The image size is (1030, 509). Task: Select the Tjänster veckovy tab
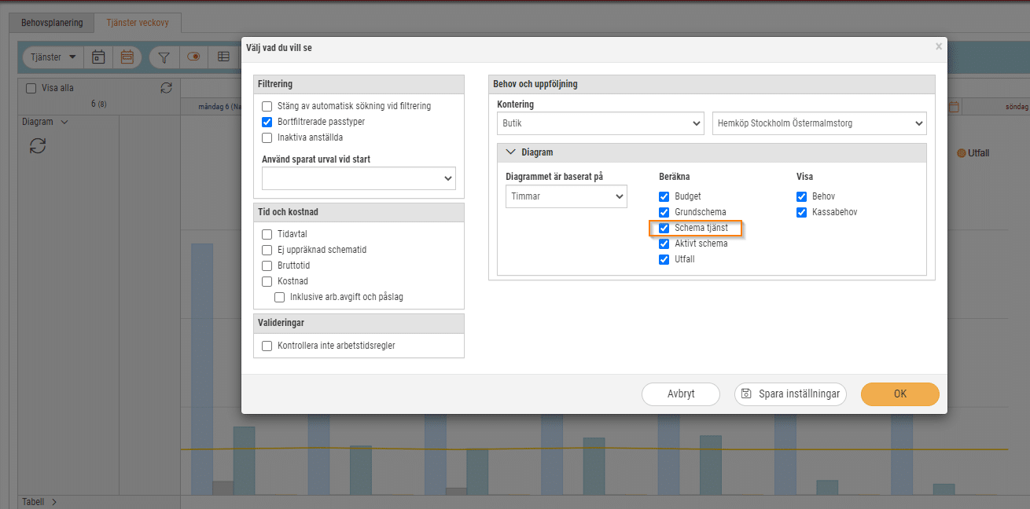(x=138, y=23)
